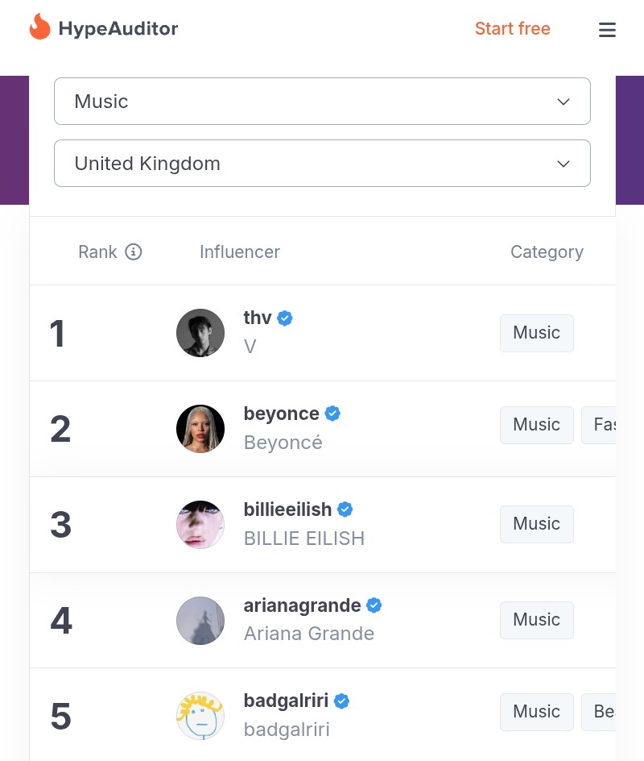The width and height of the screenshot is (644, 761).
Task: Click billieeilish's verified badge
Action: [345, 509]
